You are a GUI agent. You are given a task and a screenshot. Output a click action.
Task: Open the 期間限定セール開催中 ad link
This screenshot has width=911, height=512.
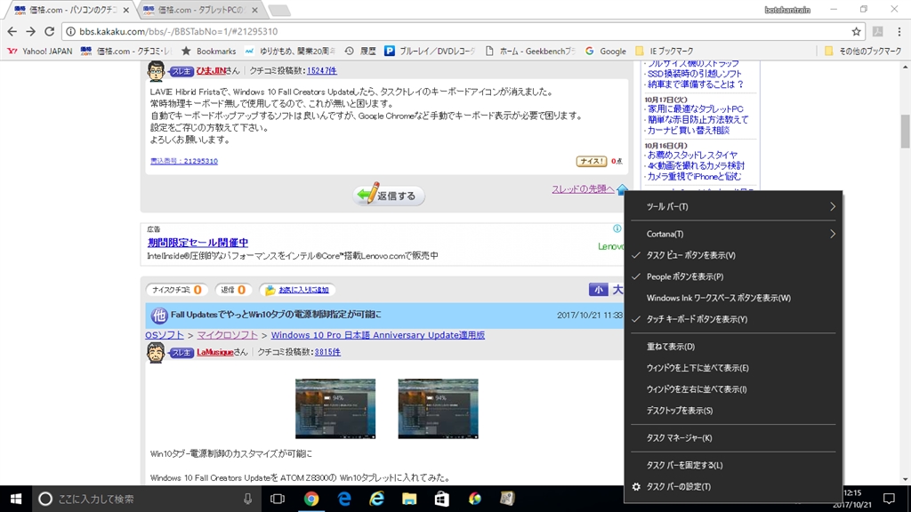(198, 243)
